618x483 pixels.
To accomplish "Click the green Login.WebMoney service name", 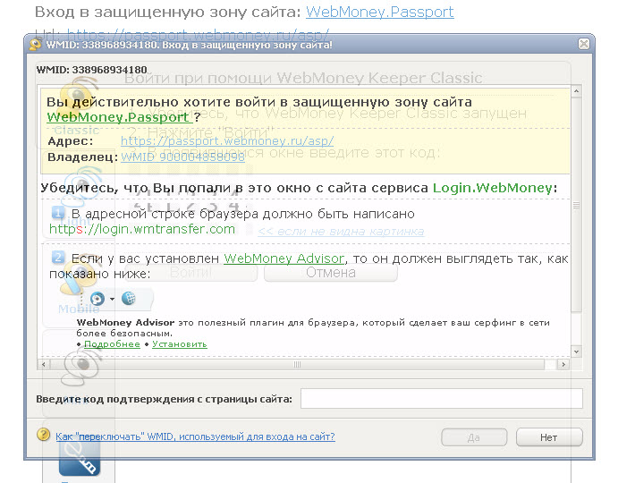I will click(x=492, y=188).
